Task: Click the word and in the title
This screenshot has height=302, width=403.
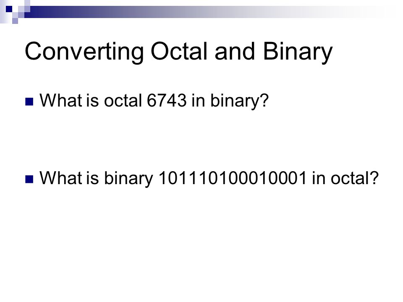Action: pyautogui.click(x=235, y=51)
